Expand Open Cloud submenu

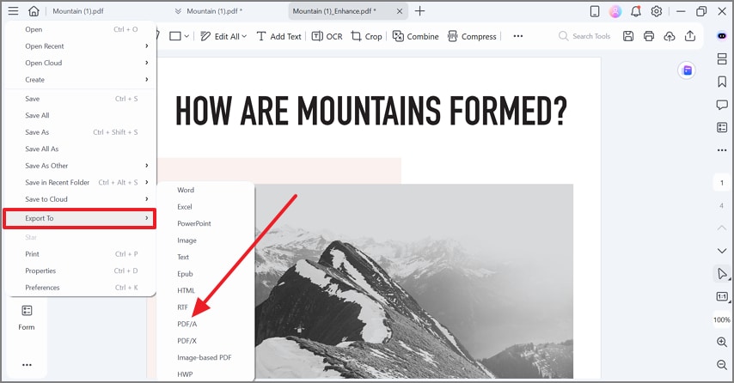point(81,63)
